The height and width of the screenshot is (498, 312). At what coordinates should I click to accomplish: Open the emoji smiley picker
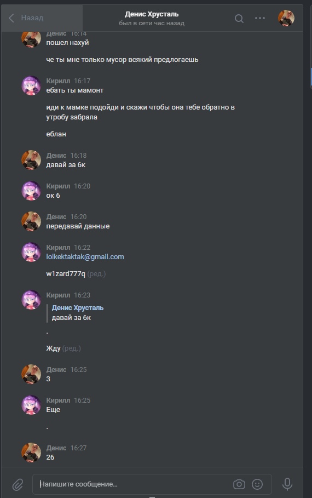point(257,484)
